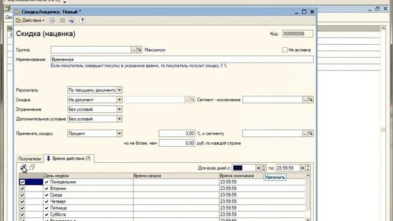Toggle the Вторник row checkbox
This screenshot has height=221, width=393.
(x=22, y=188)
